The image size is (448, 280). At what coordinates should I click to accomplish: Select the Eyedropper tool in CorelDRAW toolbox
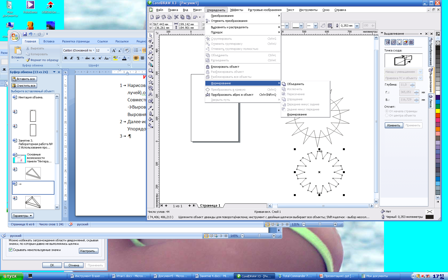(151, 107)
